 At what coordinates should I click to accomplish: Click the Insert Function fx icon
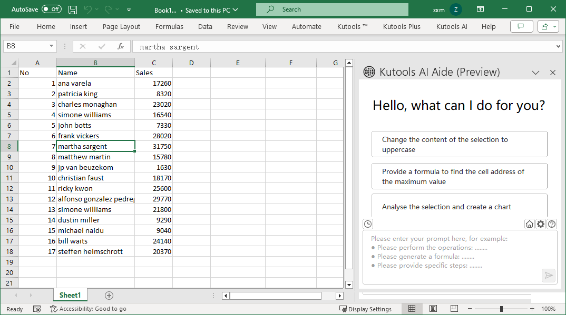121,46
